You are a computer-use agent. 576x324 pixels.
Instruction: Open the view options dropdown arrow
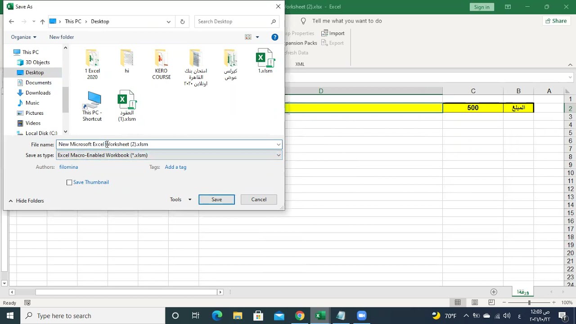pyautogui.click(x=257, y=37)
